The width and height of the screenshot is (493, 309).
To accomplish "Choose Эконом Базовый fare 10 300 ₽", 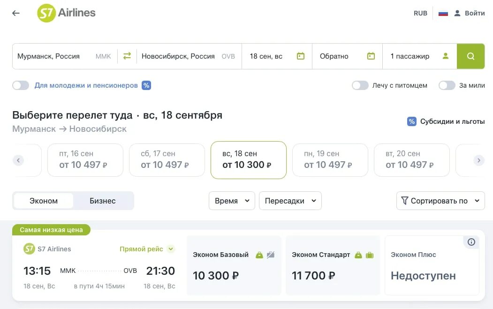I will tap(234, 265).
